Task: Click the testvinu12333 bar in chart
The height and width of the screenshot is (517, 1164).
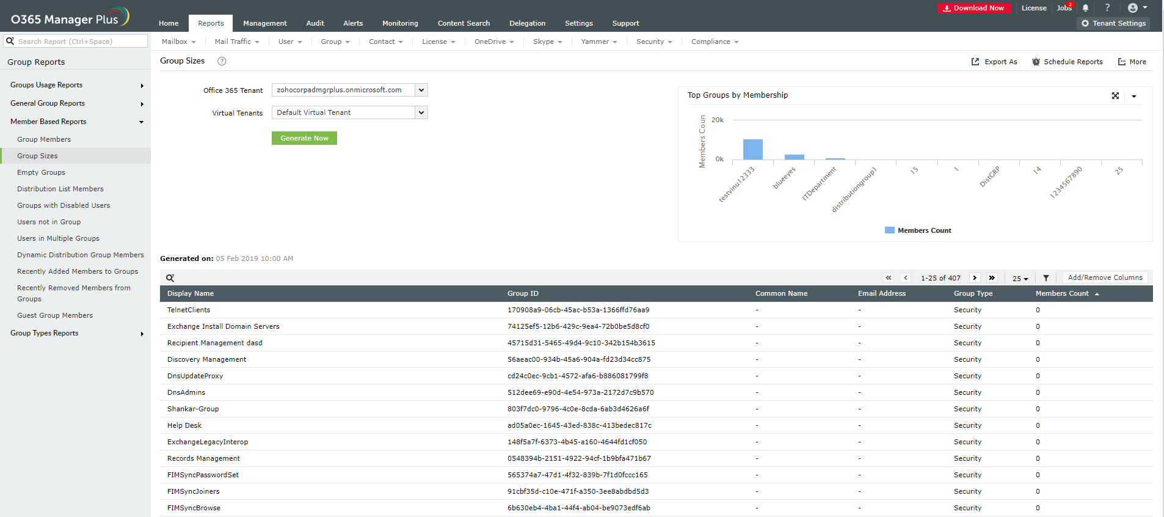Action: tap(753, 149)
